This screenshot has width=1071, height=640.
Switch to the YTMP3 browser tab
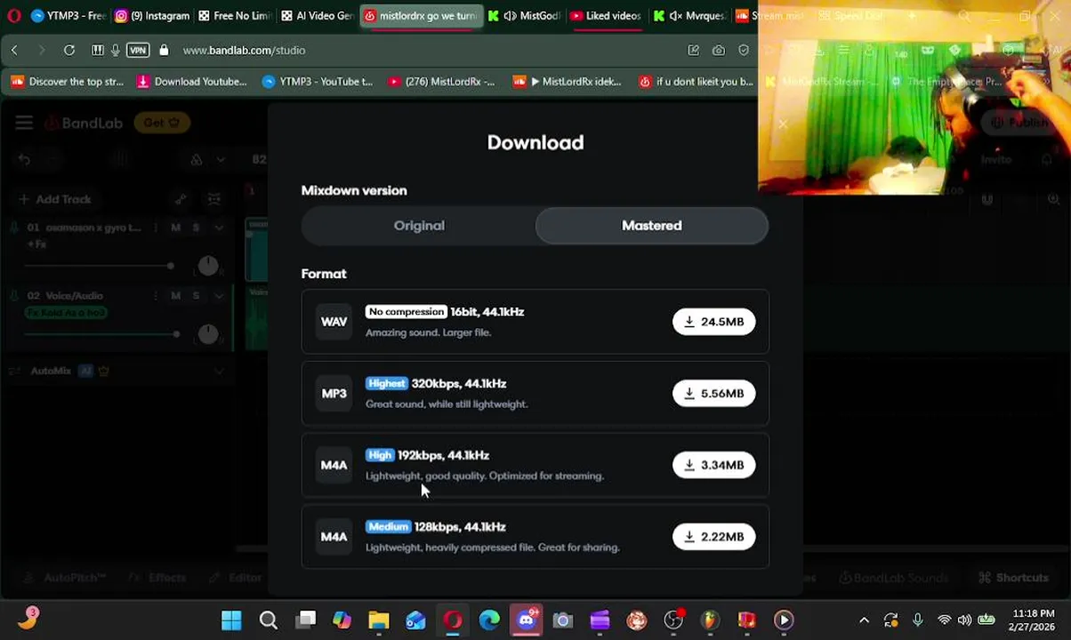coord(68,16)
